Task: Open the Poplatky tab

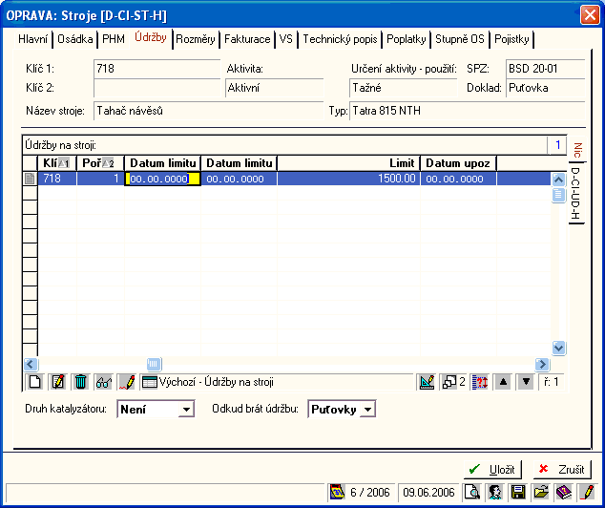Action: [x=407, y=39]
